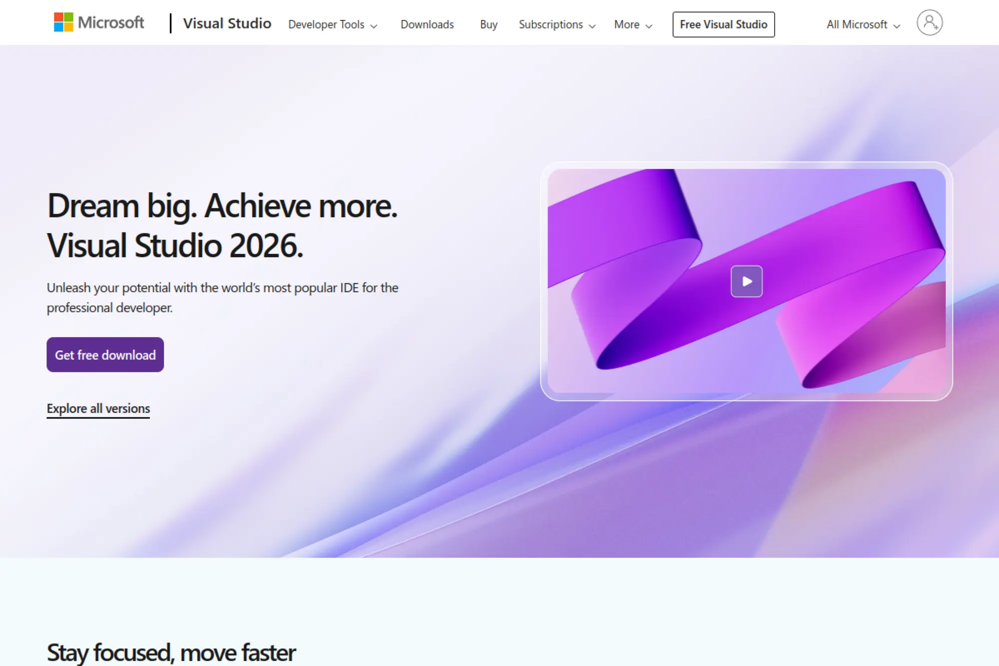Click the Microsoft wordmark text

111,22
